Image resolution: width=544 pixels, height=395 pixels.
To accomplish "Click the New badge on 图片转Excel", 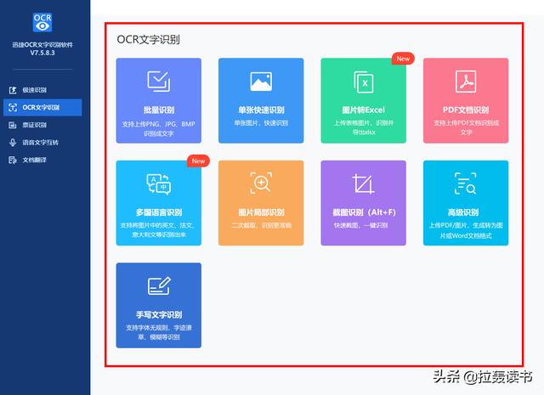I will pyautogui.click(x=402, y=59).
